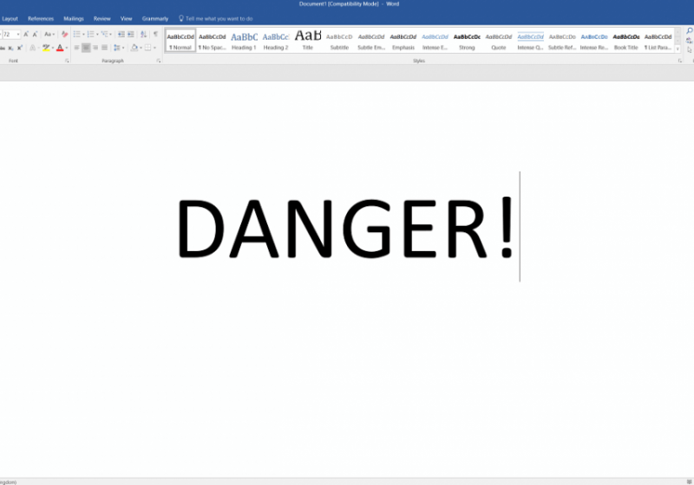Open the View tab
Image resolution: width=694 pixels, height=485 pixels.
click(x=126, y=18)
